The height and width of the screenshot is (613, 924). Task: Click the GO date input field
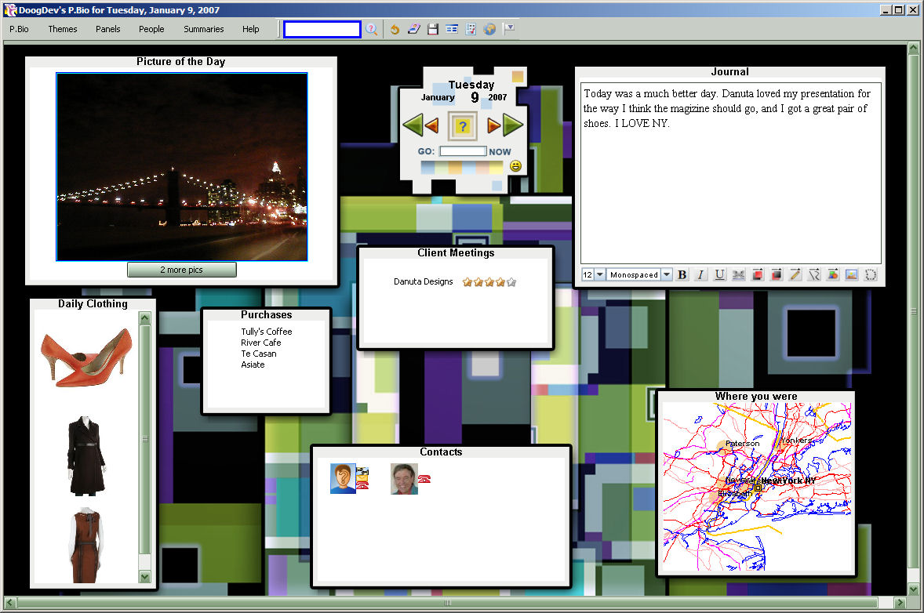point(463,151)
